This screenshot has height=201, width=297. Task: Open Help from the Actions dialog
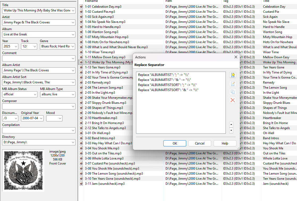pos(225,143)
